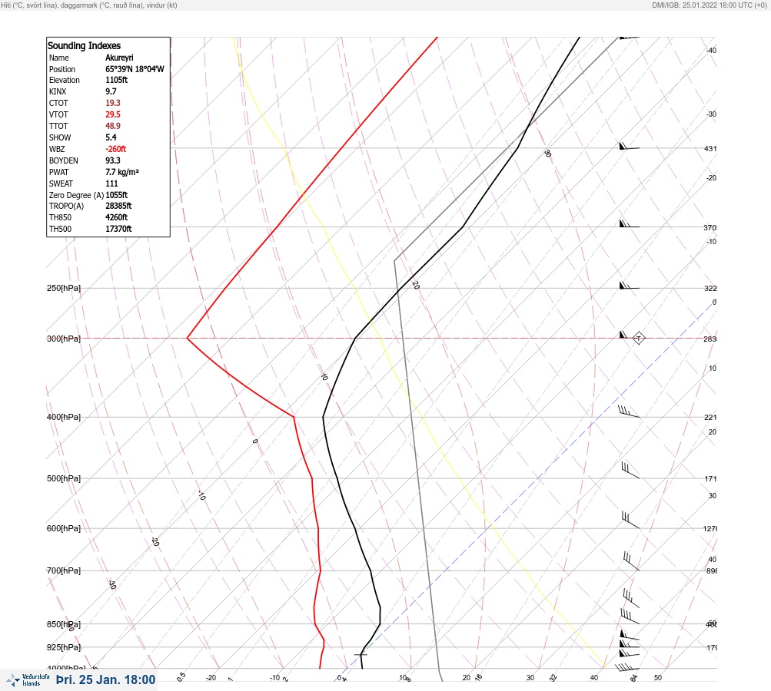Screen dimensions: 771x691
Task: Click the TTOT value 48.9
Action: coord(112,126)
